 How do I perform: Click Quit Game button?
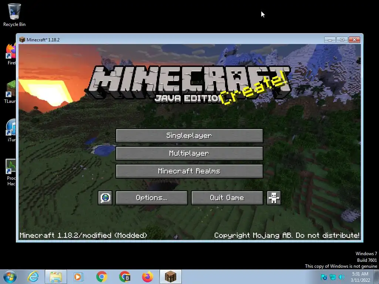pyautogui.click(x=227, y=198)
